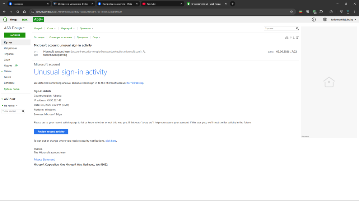Collapse the АБВ Чат section
359x201 pixels.
click(x=2, y=99)
